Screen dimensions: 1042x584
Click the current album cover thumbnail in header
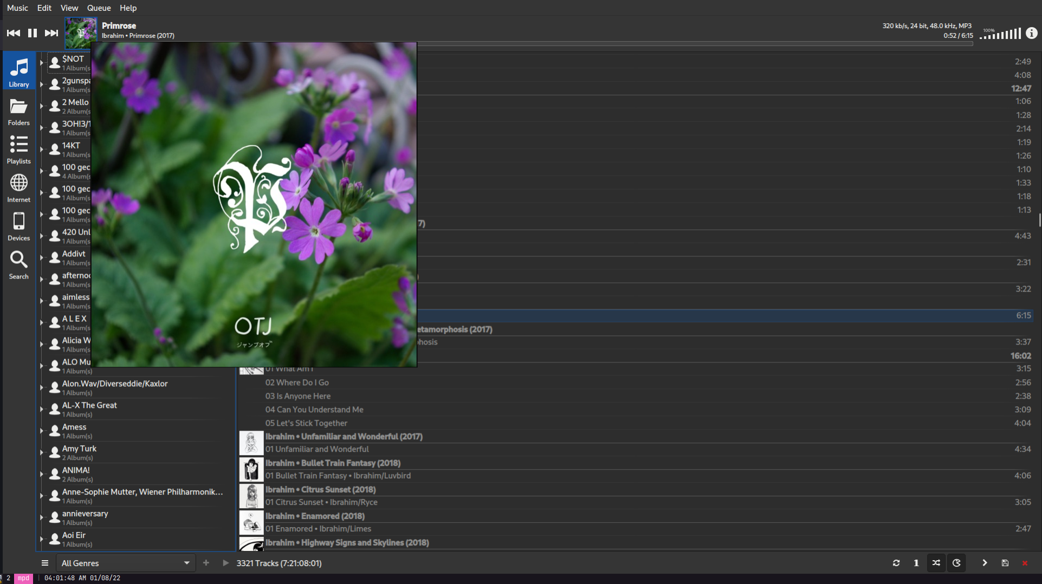81,33
